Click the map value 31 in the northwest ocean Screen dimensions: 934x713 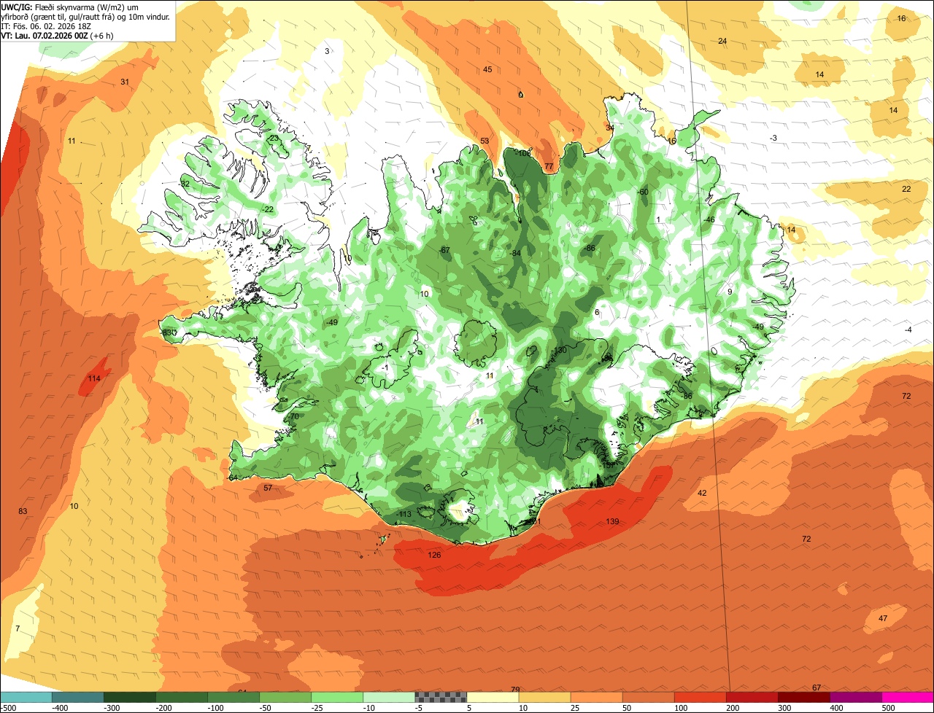(x=125, y=82)
